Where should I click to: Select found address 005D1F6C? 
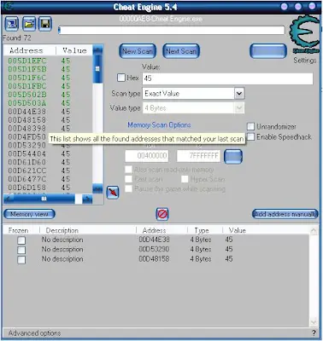[27, 78]
